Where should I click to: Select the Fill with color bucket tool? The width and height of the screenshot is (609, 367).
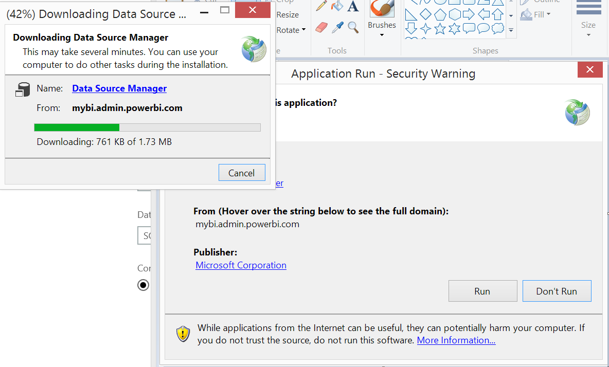click(337, 6)
